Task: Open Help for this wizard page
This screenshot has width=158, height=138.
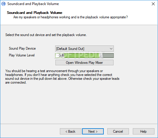Action: point(143,131)
